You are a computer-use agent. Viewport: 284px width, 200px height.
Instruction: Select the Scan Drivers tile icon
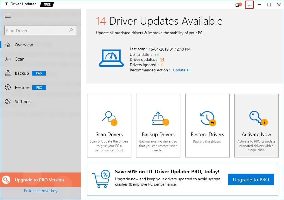point(110,118)
